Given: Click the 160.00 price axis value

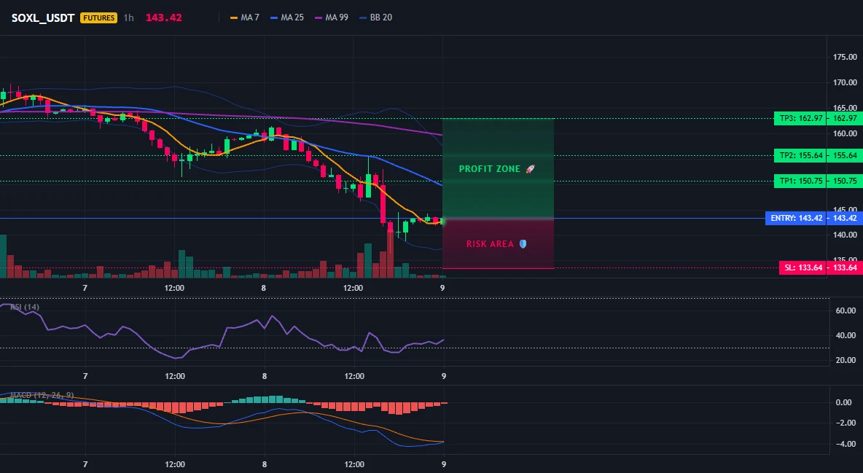Looking at the screenshot, I should 845,133.
